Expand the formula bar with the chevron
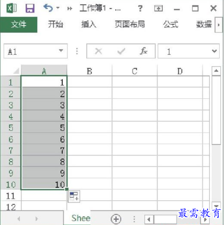The image size is (224, 225). point(214,51)
